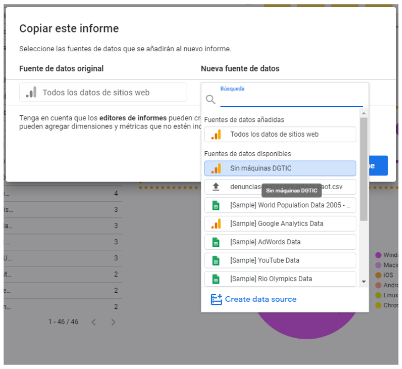The image size is (402, 369).
Task: Click scroll down arrow in source list
Action: [363, 281]
